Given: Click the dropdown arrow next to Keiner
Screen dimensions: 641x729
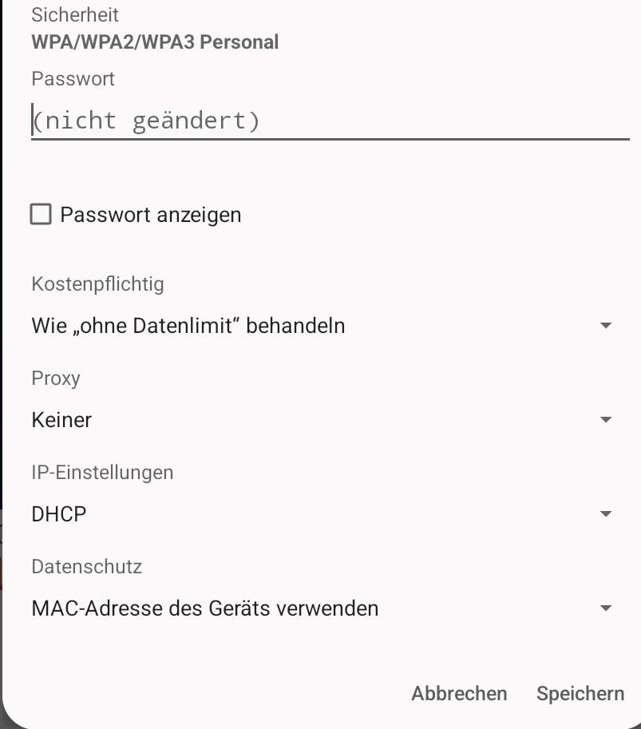Looking at the screenshot, I should 605,420.
